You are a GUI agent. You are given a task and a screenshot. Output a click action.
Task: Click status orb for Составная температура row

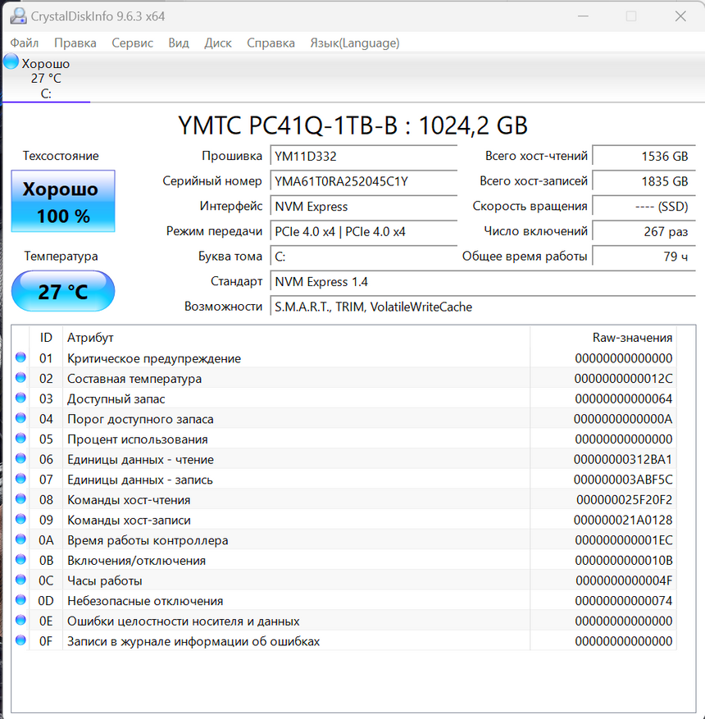[x=20, y=377]
